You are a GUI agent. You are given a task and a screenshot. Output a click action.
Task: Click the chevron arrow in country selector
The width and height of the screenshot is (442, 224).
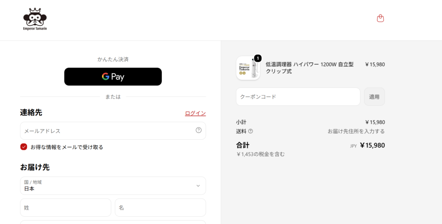click(198, 186)
